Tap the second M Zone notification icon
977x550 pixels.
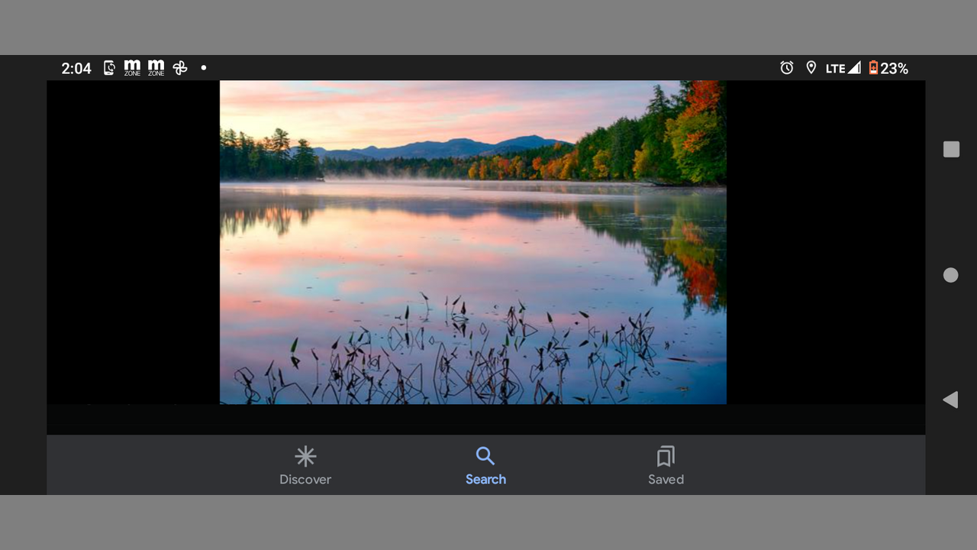point(156,68)
